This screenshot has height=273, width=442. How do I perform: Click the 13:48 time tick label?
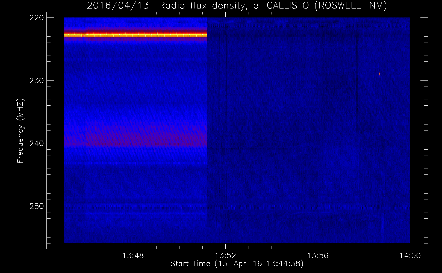point(133,256)
